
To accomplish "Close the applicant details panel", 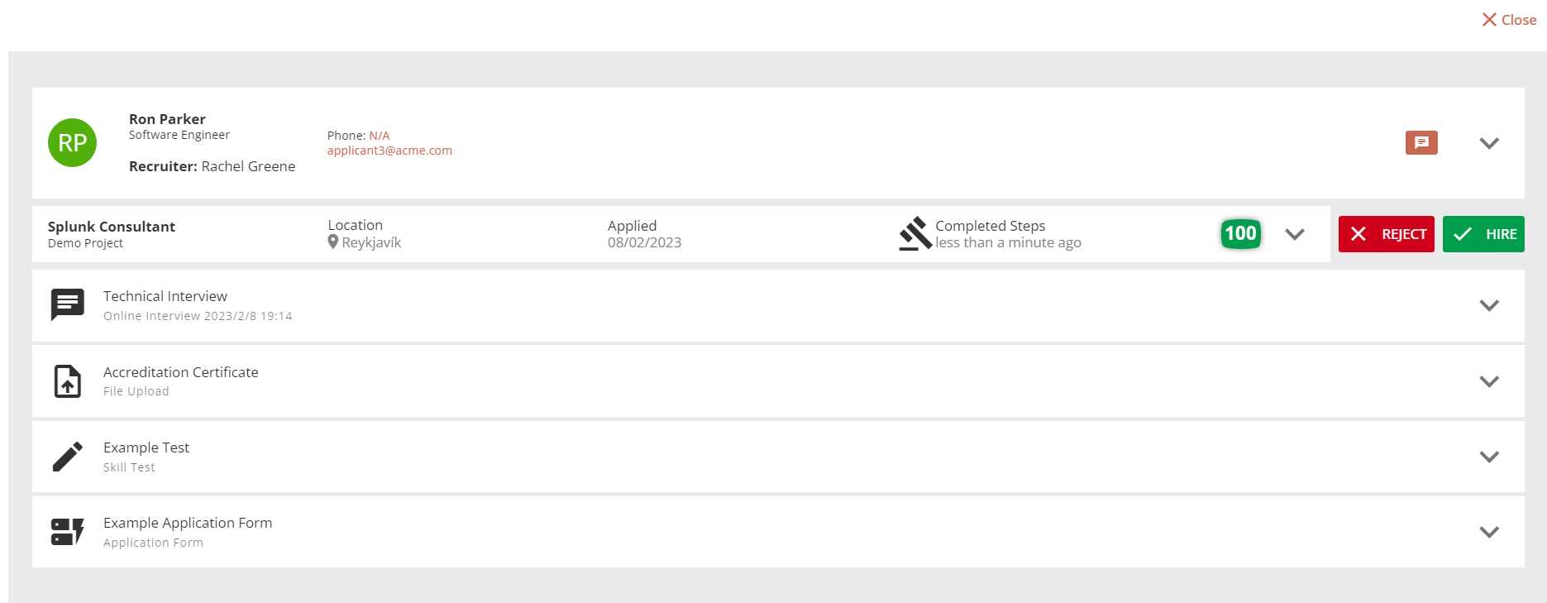I will (1509, 20).
